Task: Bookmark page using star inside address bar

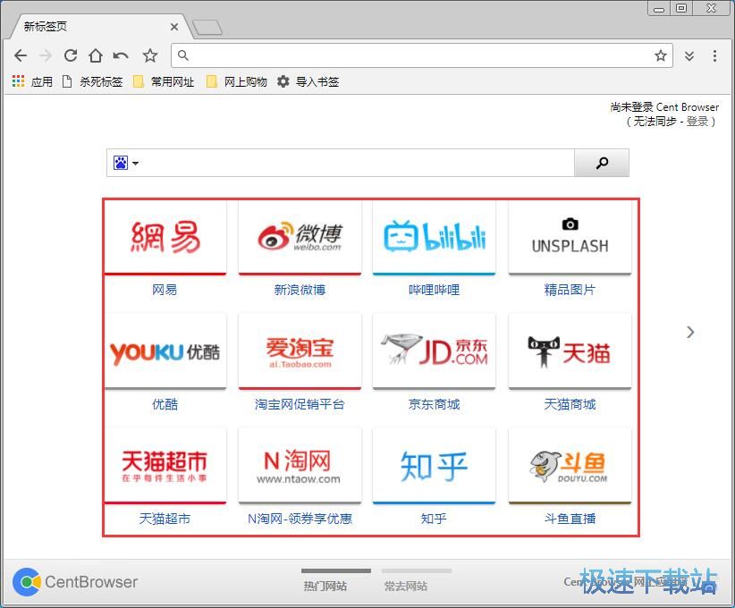Action: pyautogui.click(x=661, y=55)
